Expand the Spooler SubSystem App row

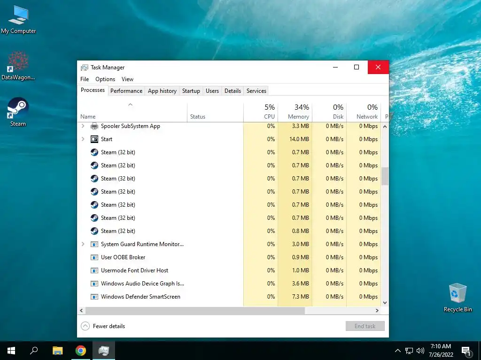tap(83, 126)
